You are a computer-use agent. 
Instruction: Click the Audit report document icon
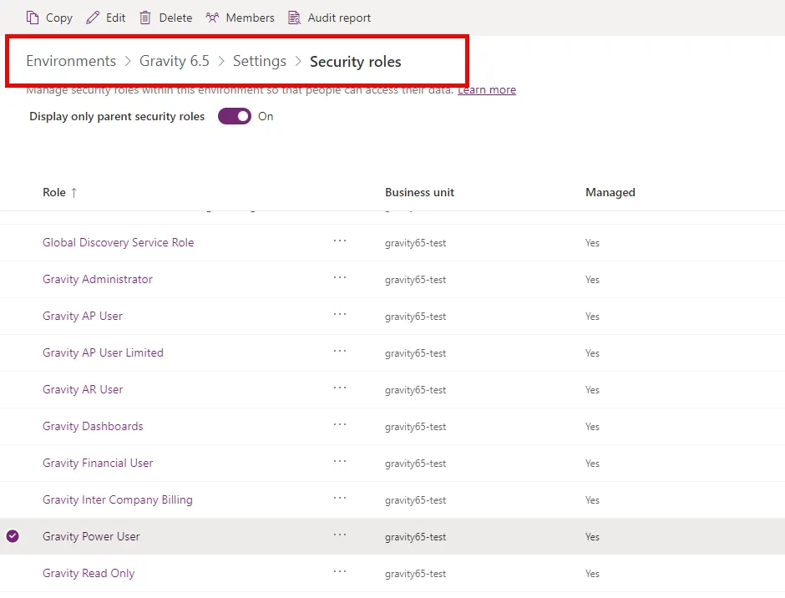[294, 18]
